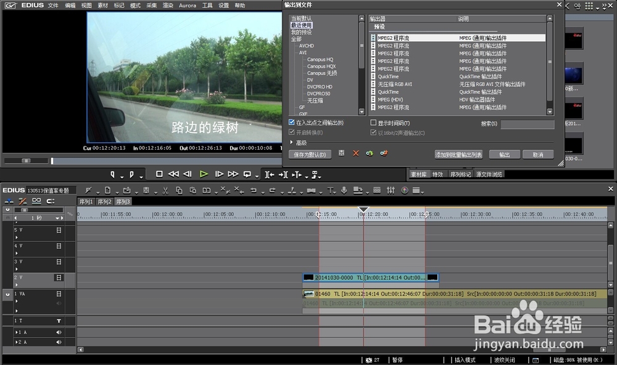Toggle lock on track 5 V

pos(59,230)
